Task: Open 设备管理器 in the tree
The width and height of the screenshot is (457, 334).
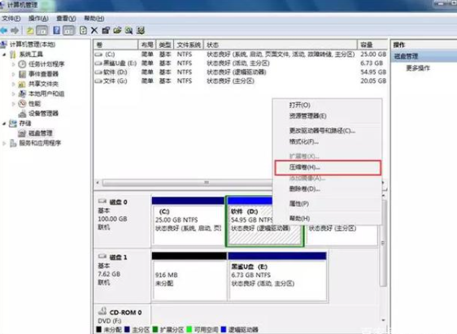Action: pos(43,113)
